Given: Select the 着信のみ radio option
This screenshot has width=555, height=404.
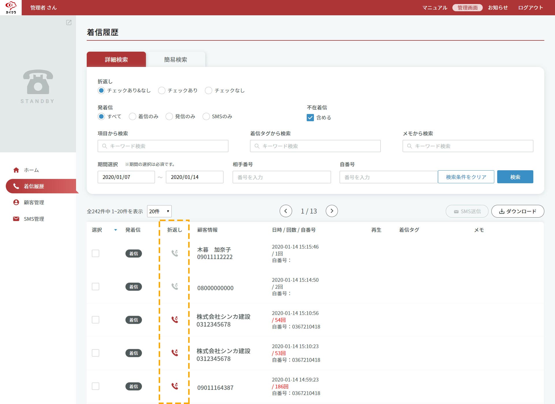Looking at the screenshot, I should point(132,117).
